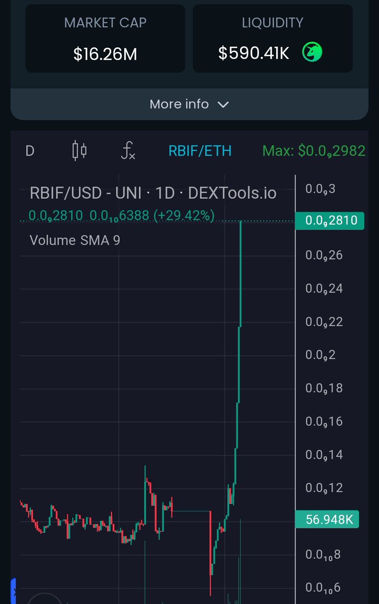379x604 pixels.
Task: Click the 56.948K volume label
Action: click(x=327, y=519)
